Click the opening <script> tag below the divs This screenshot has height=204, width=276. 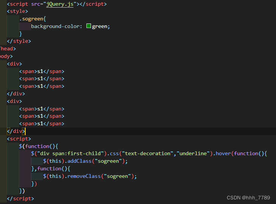pos(19,139)
